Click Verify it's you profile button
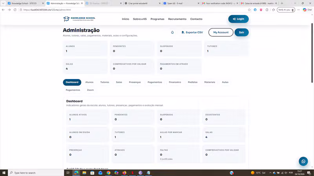Viewport: 314px width, 176px height. click(286, 10)
